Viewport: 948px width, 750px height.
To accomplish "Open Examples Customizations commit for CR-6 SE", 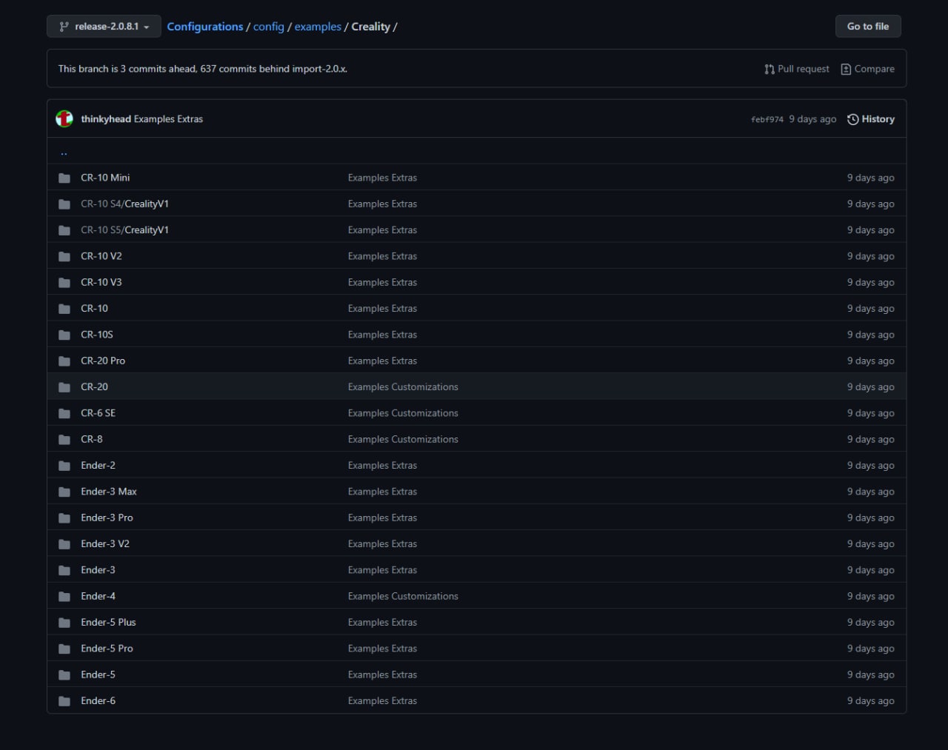I will tap(403, 413).
